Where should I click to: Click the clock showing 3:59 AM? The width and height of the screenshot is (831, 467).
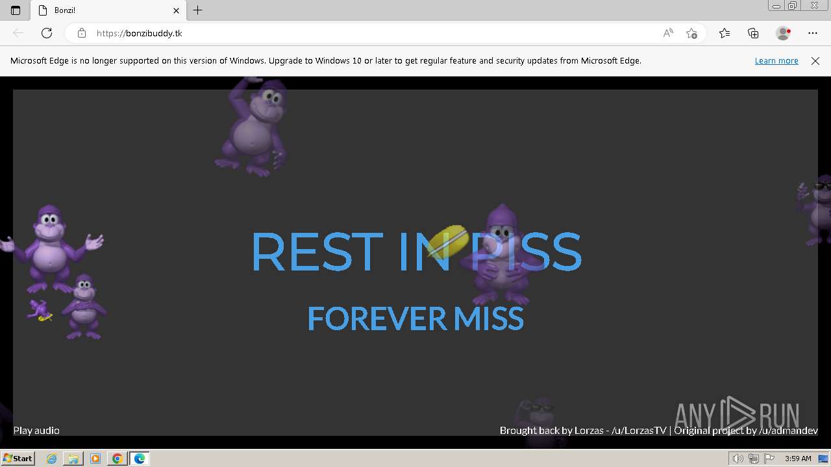[798, 459]
